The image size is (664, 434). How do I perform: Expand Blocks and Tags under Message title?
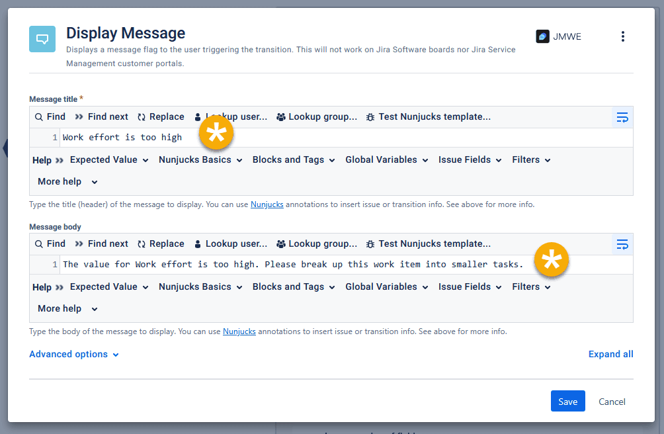pyautogui.click(x=294, y=160)
